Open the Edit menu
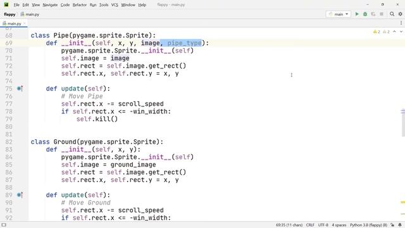The width and height of the screenshot is (405, 228). coord(25,4)
